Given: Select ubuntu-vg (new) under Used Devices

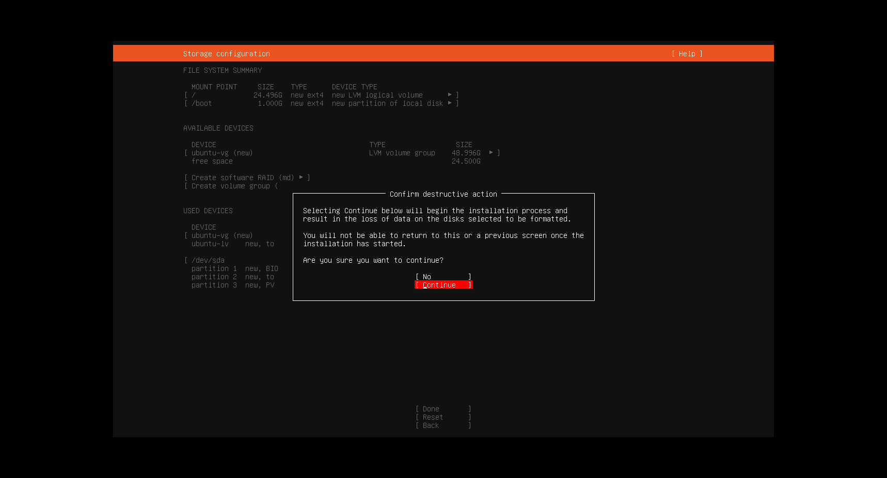Looking at the screenshot, I should coord(222,235).
